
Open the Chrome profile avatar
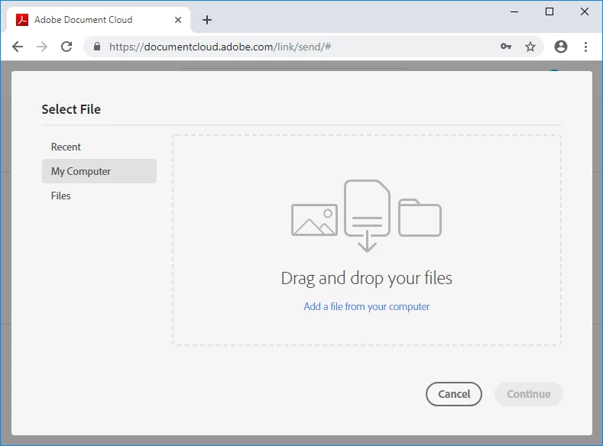click(x=561, y=47)
